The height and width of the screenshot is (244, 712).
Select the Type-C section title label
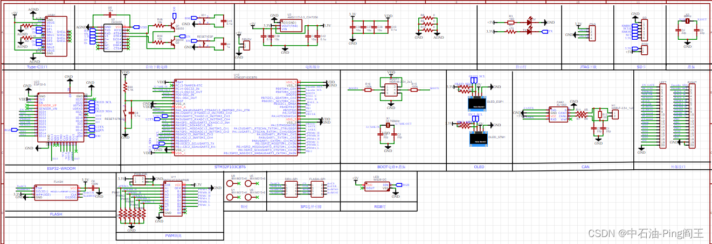(x=37, y=67)
